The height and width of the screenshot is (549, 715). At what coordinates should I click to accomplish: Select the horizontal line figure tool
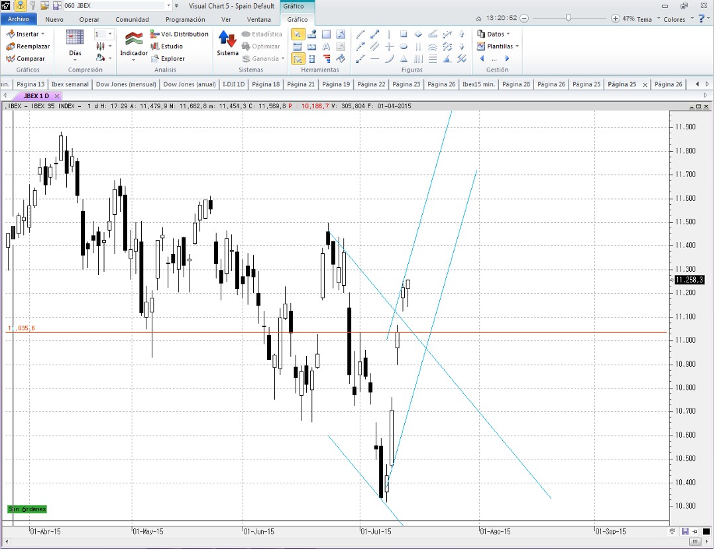[x=375, y=59]
